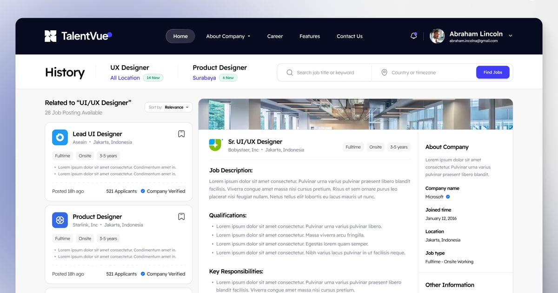558x293 pixels.
Task: Click the Asean company logo icon
Action: [60, 137]
